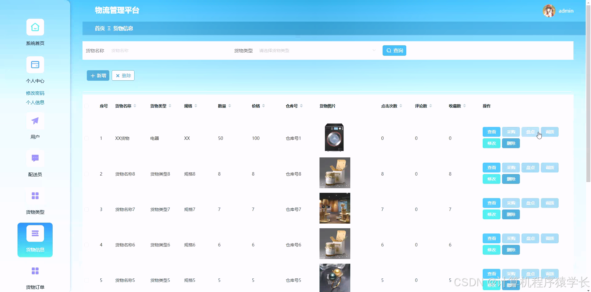Click 调拨 for 货物名称7 row
The image size is (591, 292).
click(550, 203)
